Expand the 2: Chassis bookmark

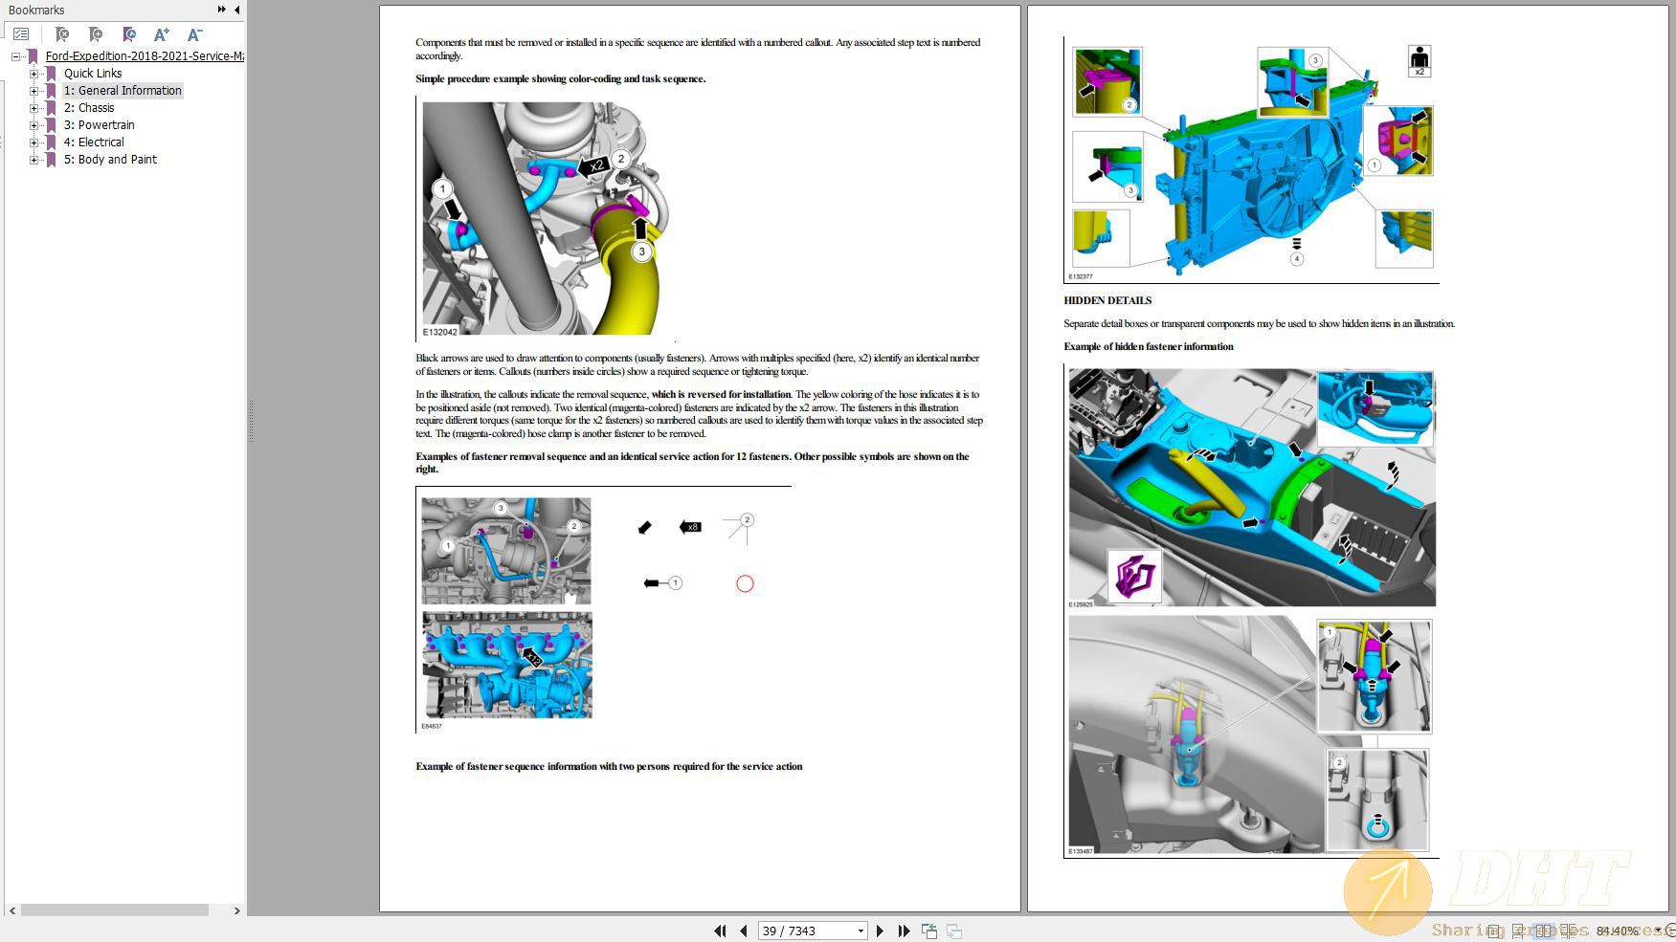click(34, 108)
